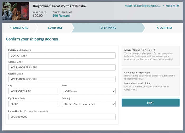This screenshot has height=133, width=185.
Task: Open the Need help? link
Action: pos(172,6)
